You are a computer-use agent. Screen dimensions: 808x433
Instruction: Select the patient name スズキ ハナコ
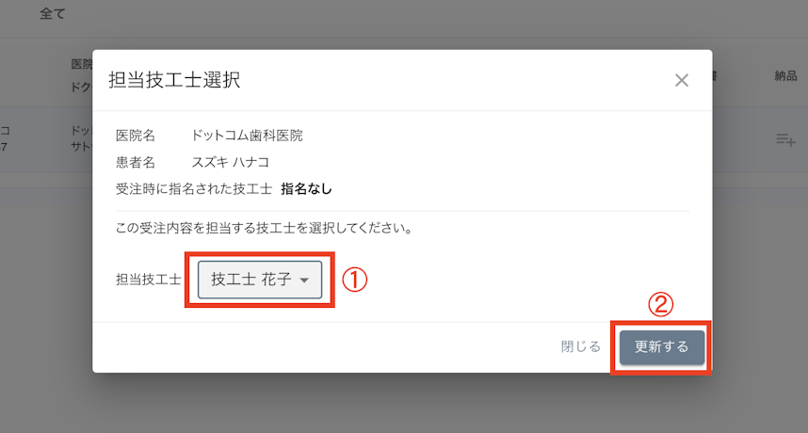click(x=231, y=162)
